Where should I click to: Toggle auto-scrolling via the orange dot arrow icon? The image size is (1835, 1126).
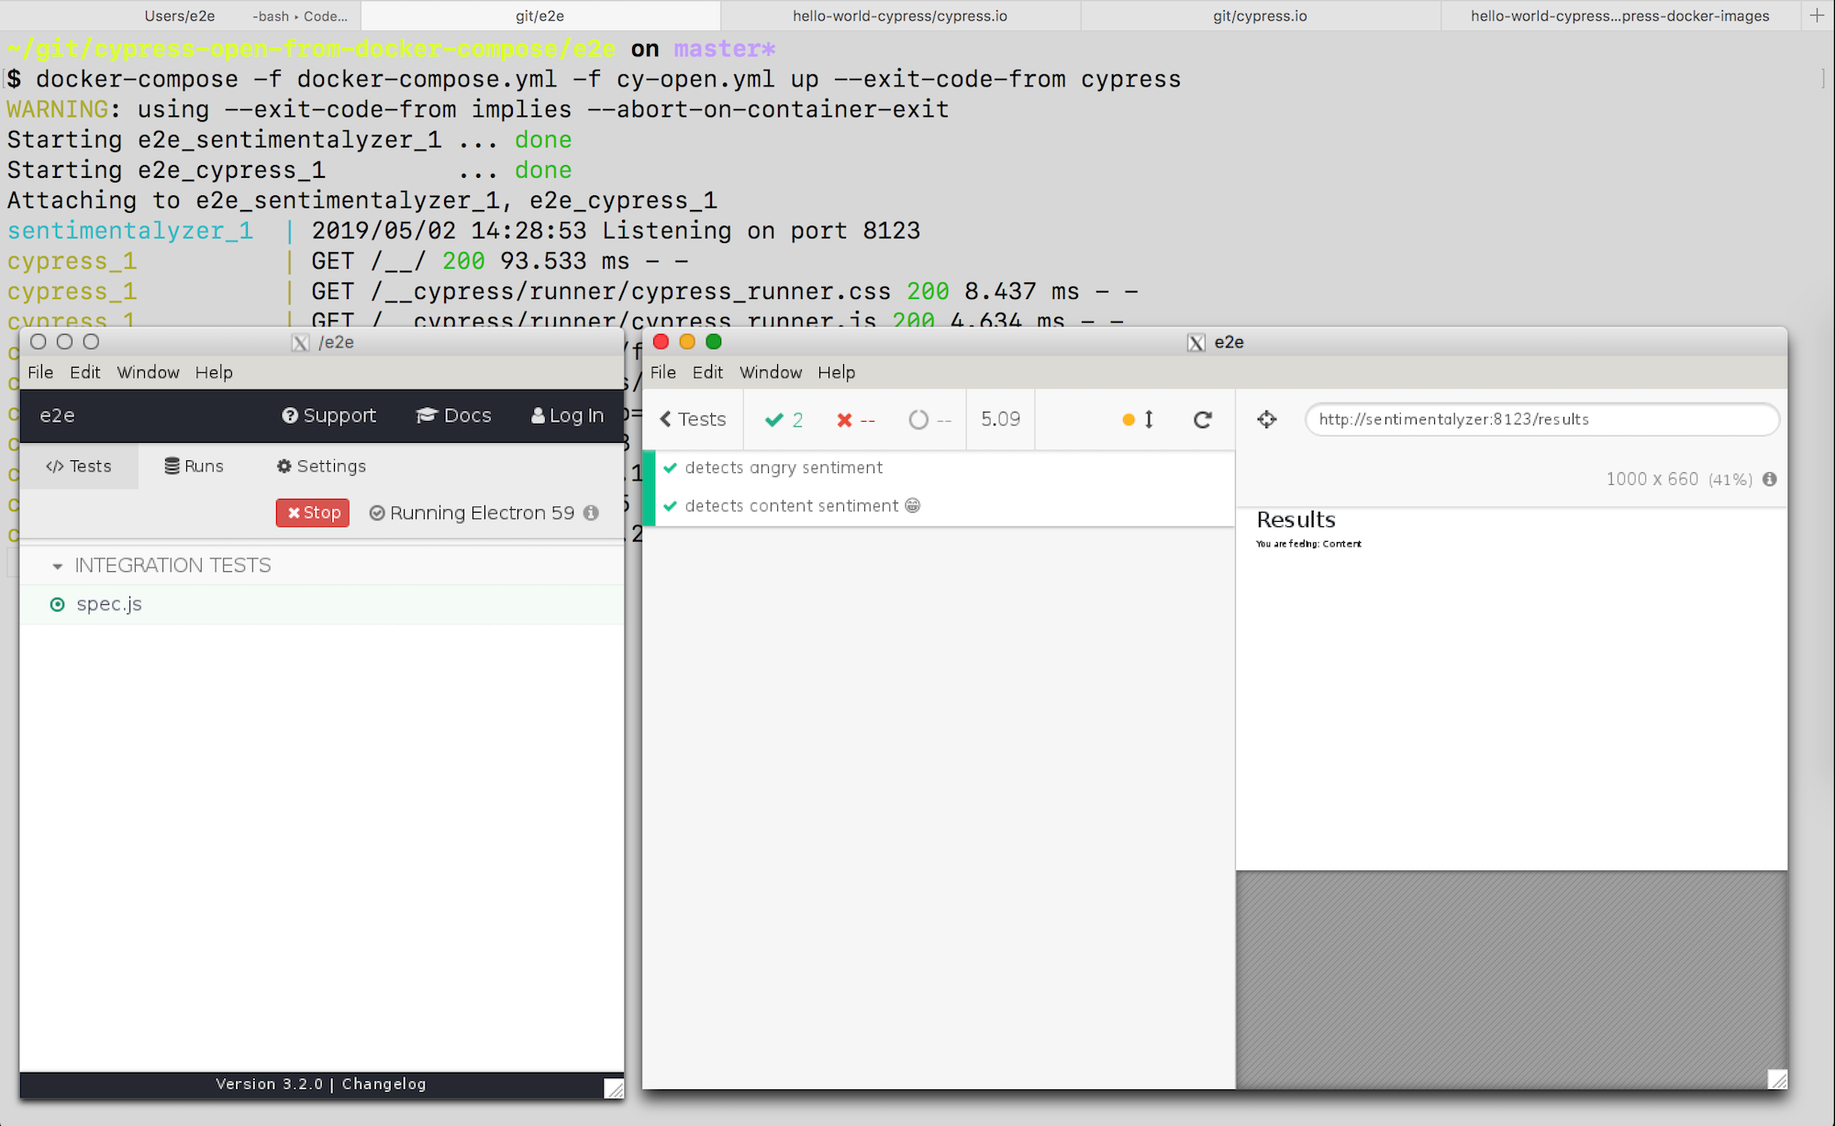pos(1138,419)
